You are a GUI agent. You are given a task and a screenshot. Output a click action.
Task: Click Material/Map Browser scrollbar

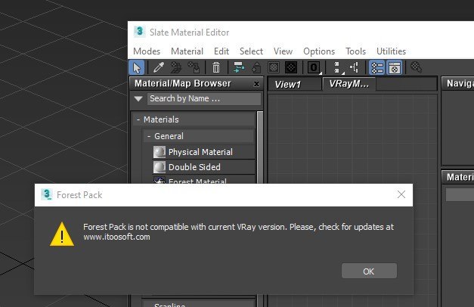point(259,147)
